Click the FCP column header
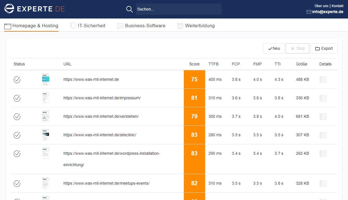 tap(236, 64)
